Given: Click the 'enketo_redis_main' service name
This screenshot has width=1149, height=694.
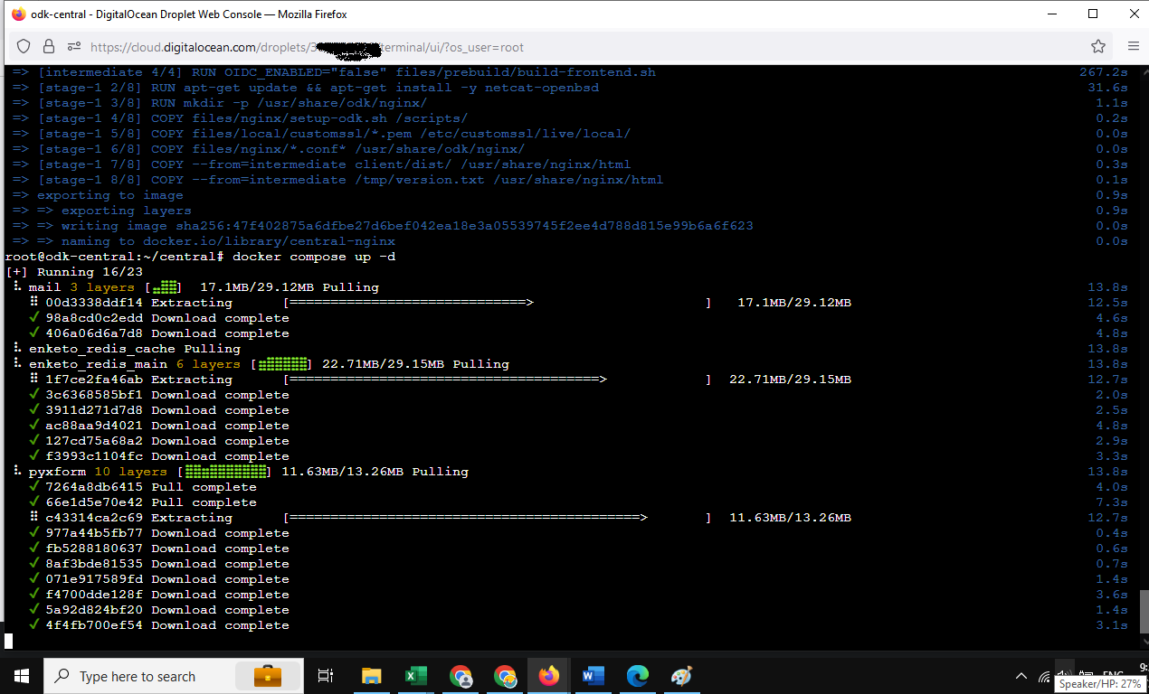Looking at the screenshot, I should [98, 364].
